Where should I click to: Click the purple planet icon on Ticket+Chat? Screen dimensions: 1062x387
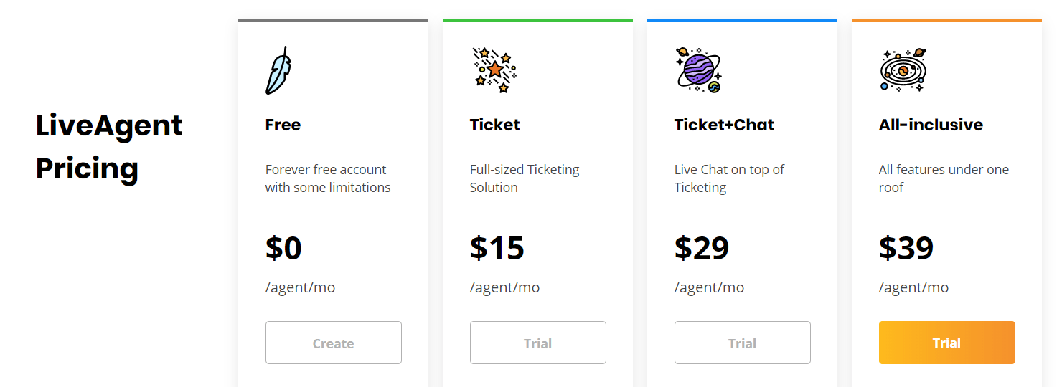[699, 70]
